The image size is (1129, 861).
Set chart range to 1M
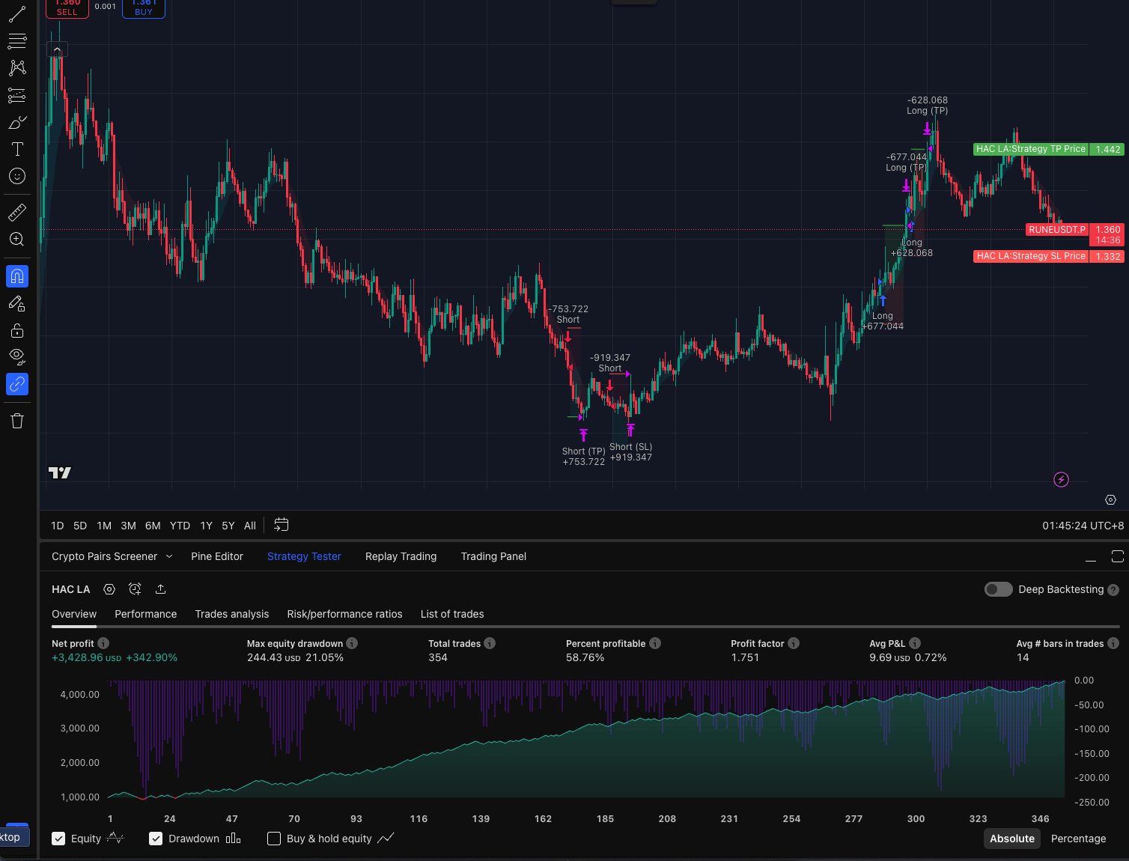(104, 526)
